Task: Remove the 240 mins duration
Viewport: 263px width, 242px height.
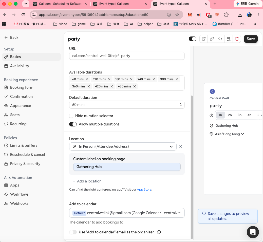Action: 154,79
